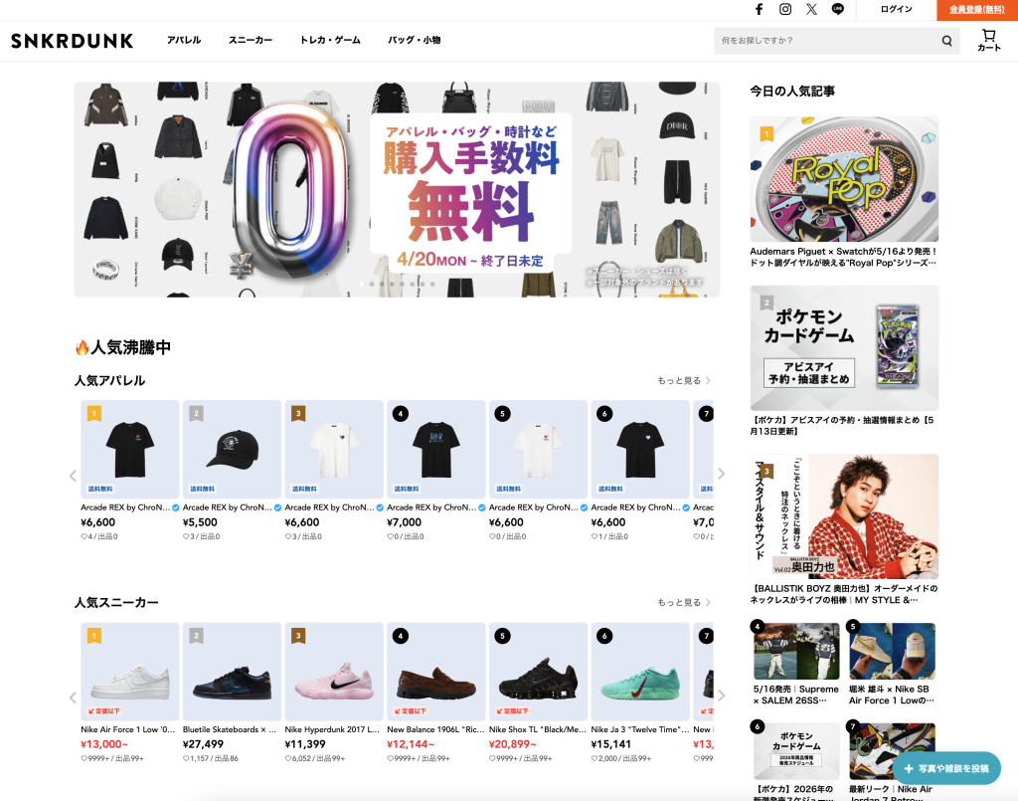Open the アパレル menu
Image resolution: width=1018 pixels, height=801 pixels.
click(x=184, y=40)
